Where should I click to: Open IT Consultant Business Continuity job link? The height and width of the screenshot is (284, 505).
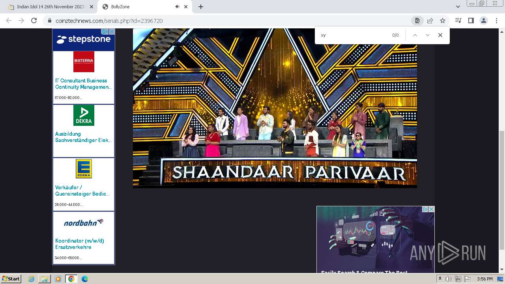83,84
